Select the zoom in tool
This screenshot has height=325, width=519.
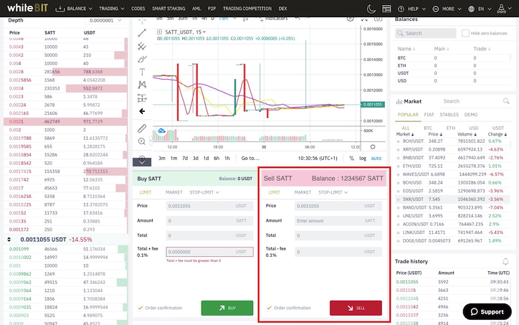[142, 141]
